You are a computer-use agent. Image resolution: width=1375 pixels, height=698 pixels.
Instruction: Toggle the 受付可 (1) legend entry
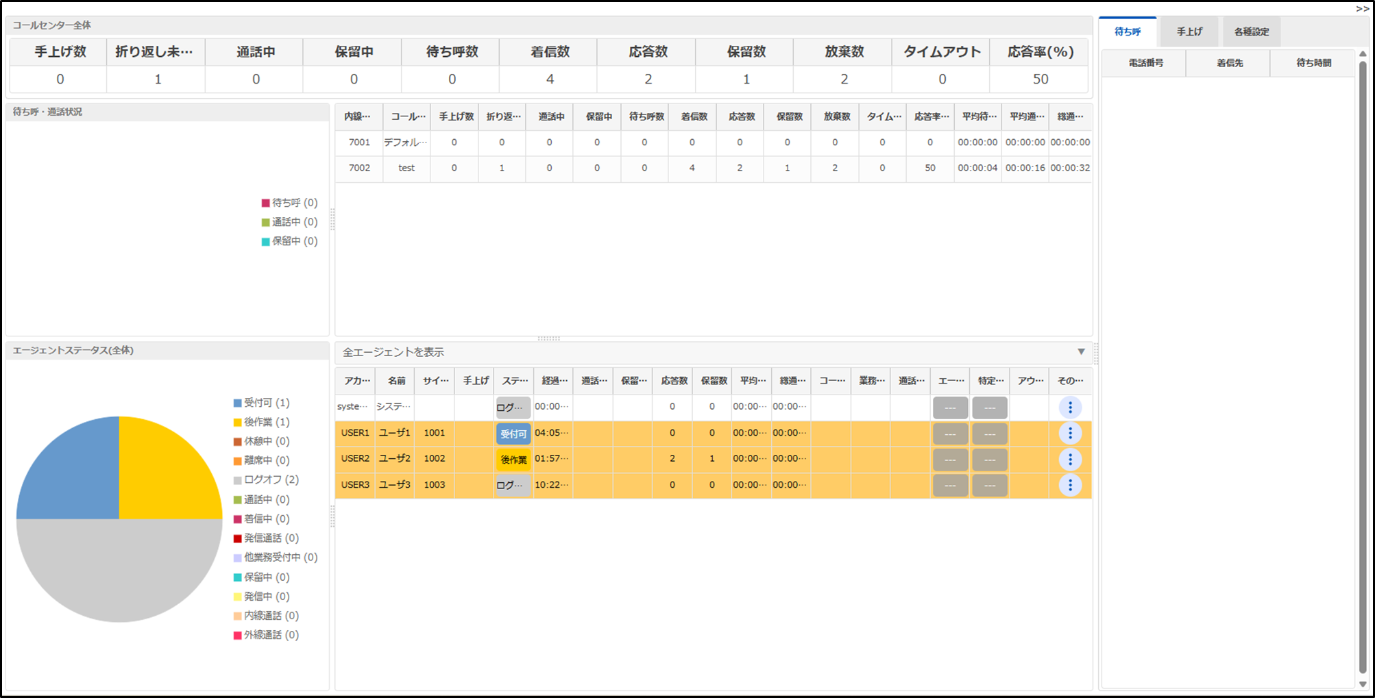(267, 403)
